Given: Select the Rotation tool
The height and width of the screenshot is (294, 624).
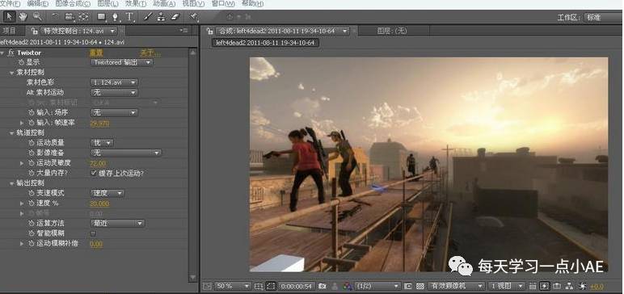Looking at the screenshot, I should pyautogui.click(x=55, y=17).
